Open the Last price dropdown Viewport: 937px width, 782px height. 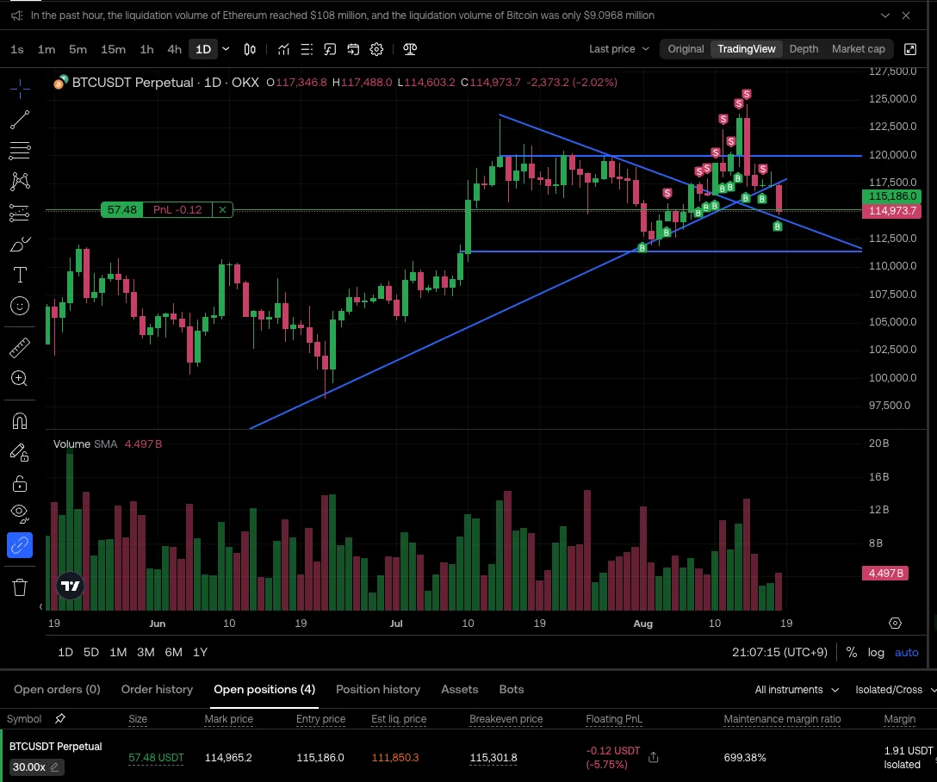(618, 49)
